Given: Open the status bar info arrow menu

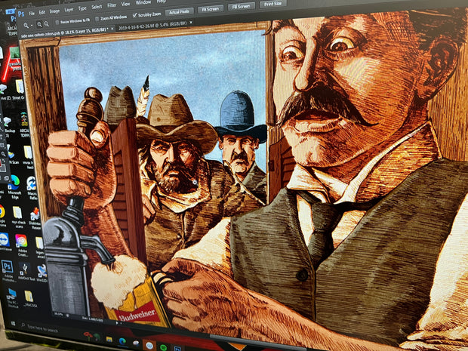Looking at the screenshot, I should 117,323.
